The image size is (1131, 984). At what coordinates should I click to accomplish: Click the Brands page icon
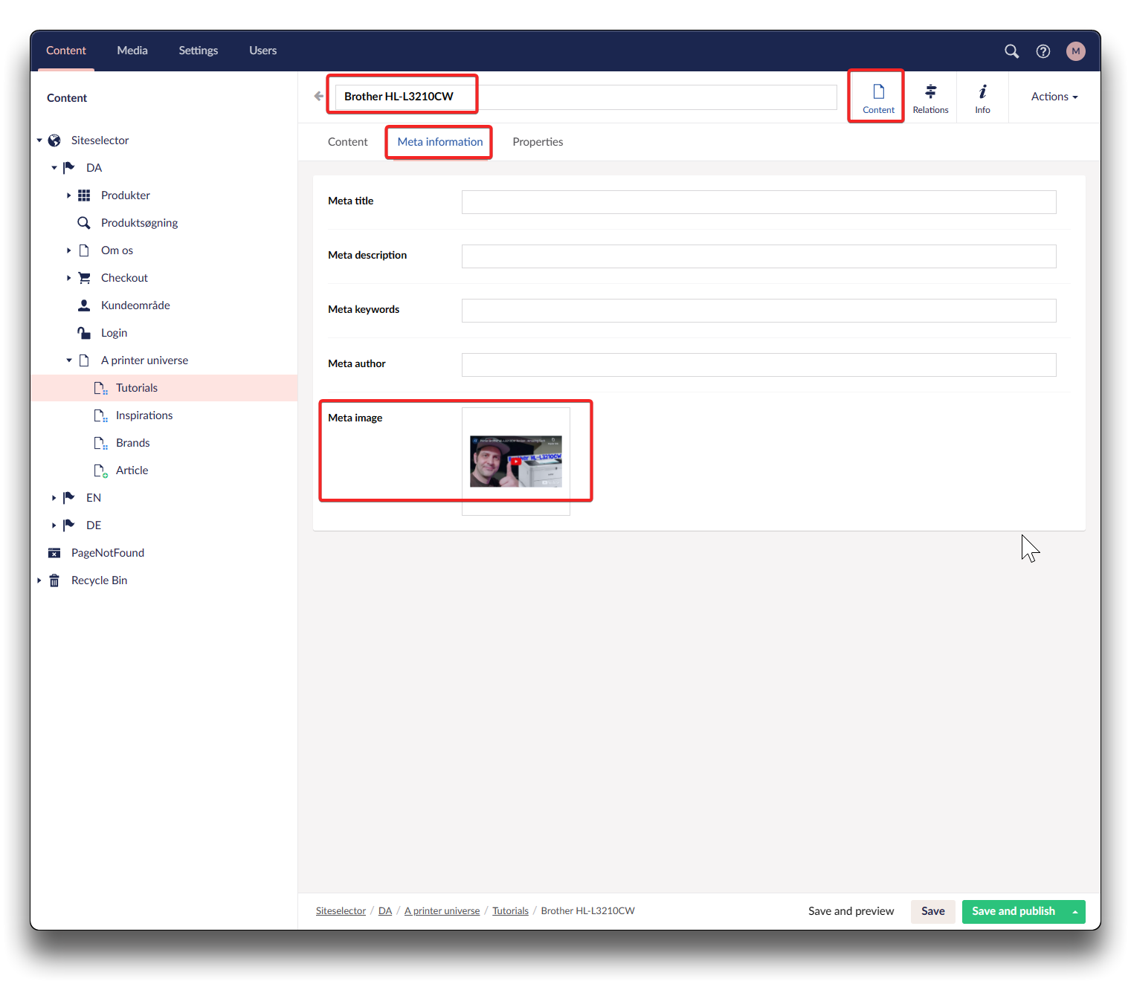pyautogui.click(x=100, y=443)
